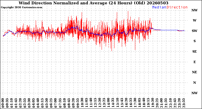Click the 23:55 time axis label
Image resolution: width=202 pixels, height=109 pixels.
click(x=184, y=103)
